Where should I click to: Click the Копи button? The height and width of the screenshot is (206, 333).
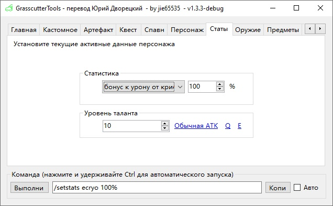pos(278,188)
